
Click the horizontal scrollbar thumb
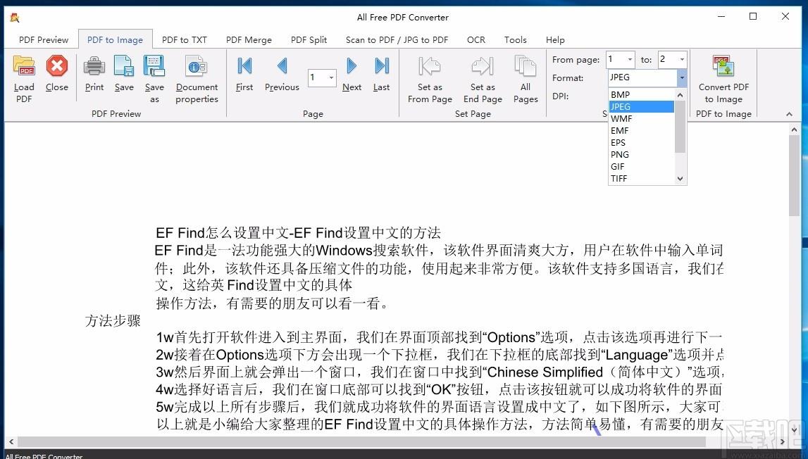(361, 442)
